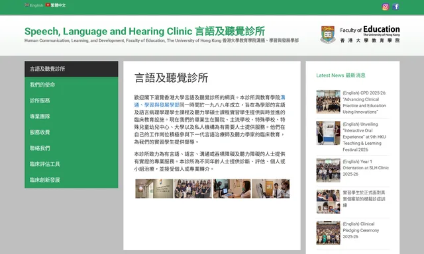Read Year 1 Orientation at SLH Clinic news
The height and width of the screenshot is (254, 424).
[366, 168]
